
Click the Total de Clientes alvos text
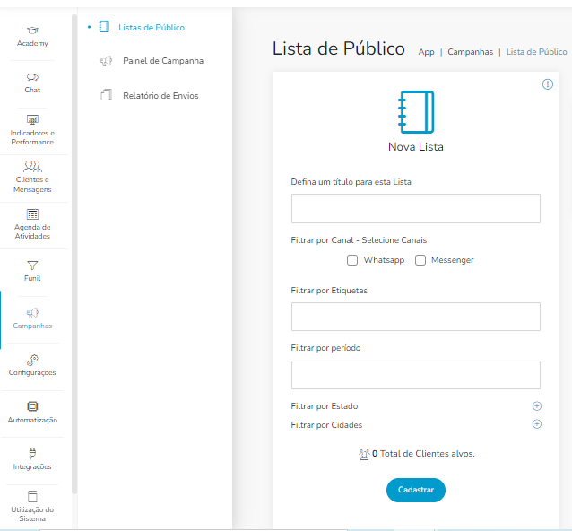(427, 454)
